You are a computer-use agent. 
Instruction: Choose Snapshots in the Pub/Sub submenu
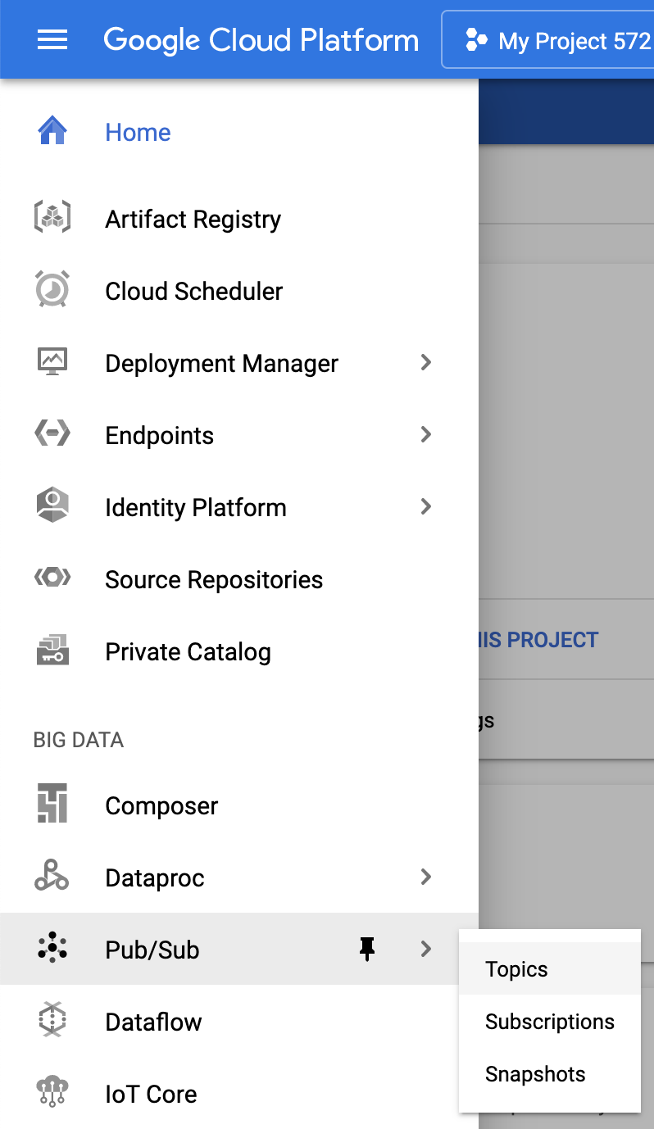[x=535, y=1074]
